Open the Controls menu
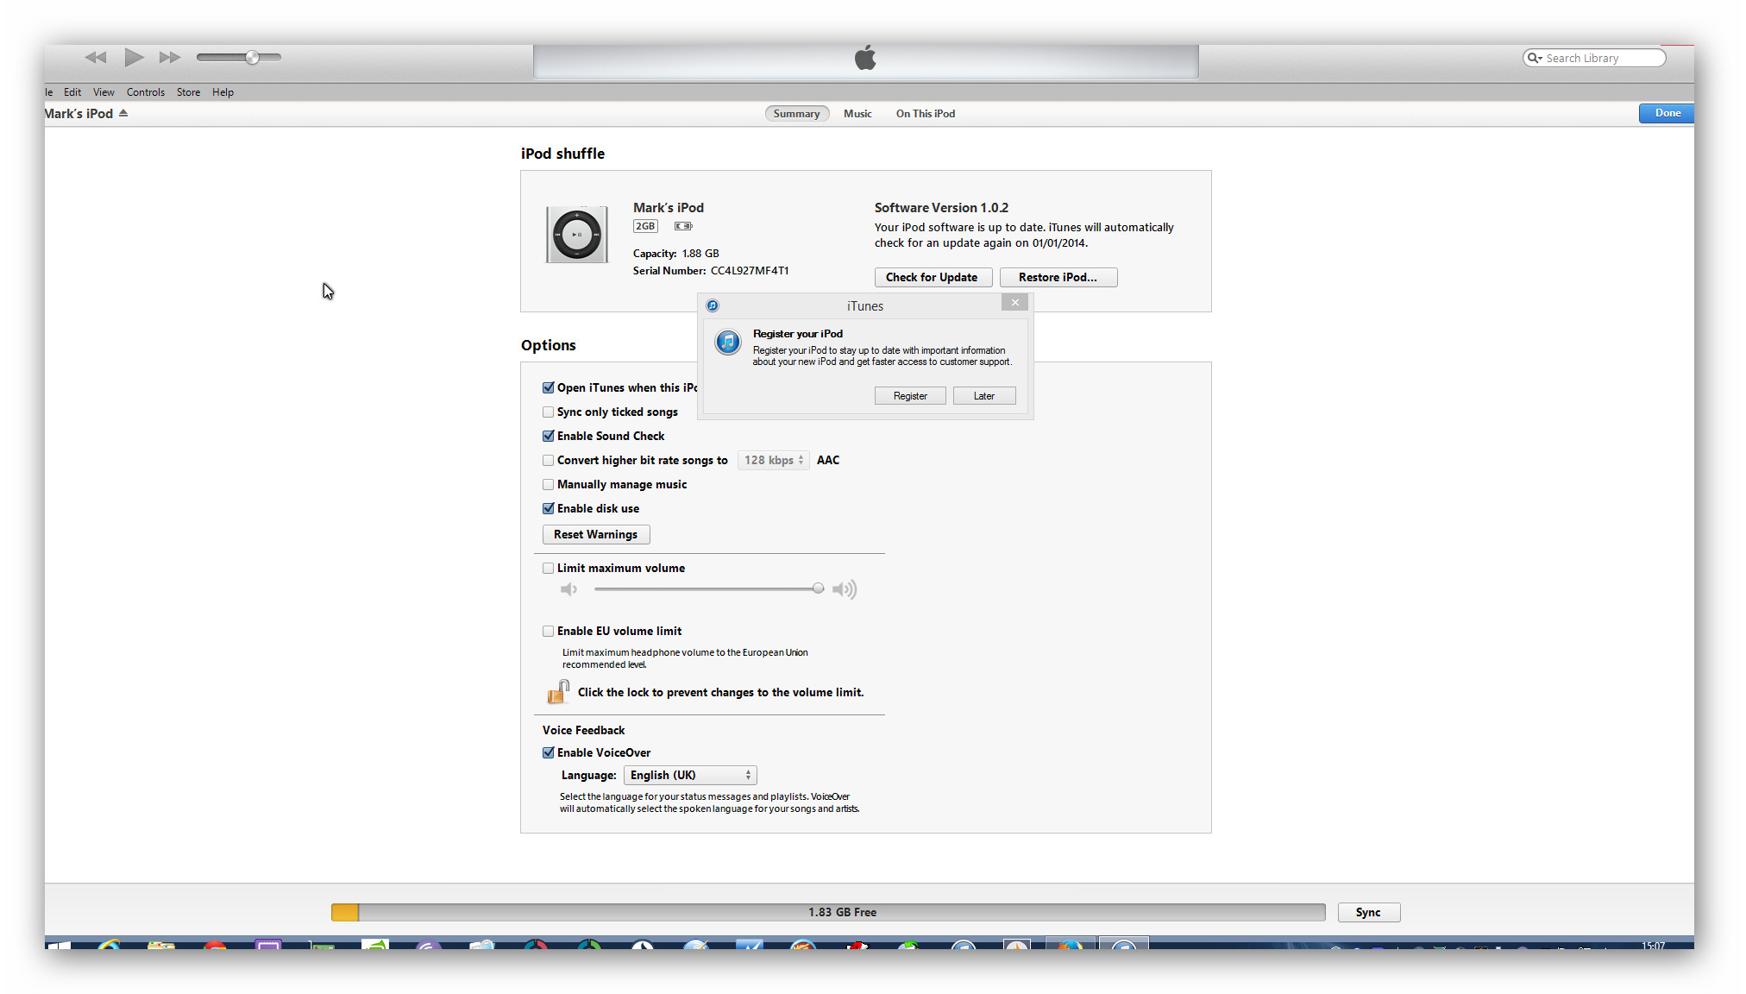The height and width of the screenshot is (994, 1746). (x=145, y=92)
